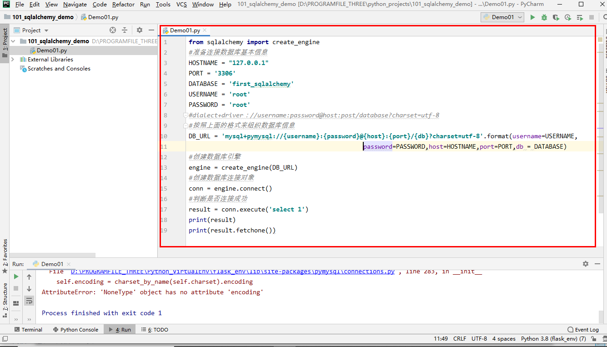Open Run panel gear settings
The width and height of the screenshot is (607, 347).
click(x=586, y=264)
